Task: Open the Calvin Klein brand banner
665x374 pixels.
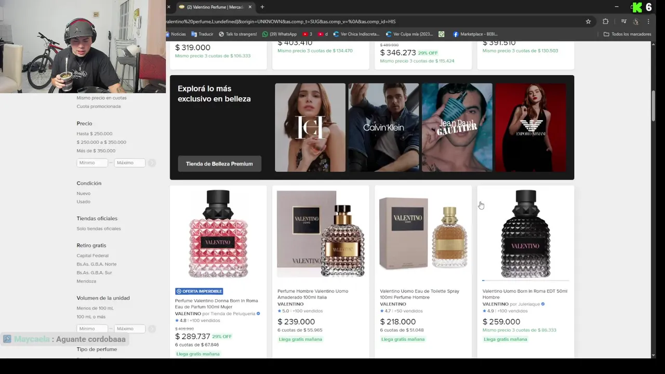Action: pyautogui.click(x=383, y=127)
